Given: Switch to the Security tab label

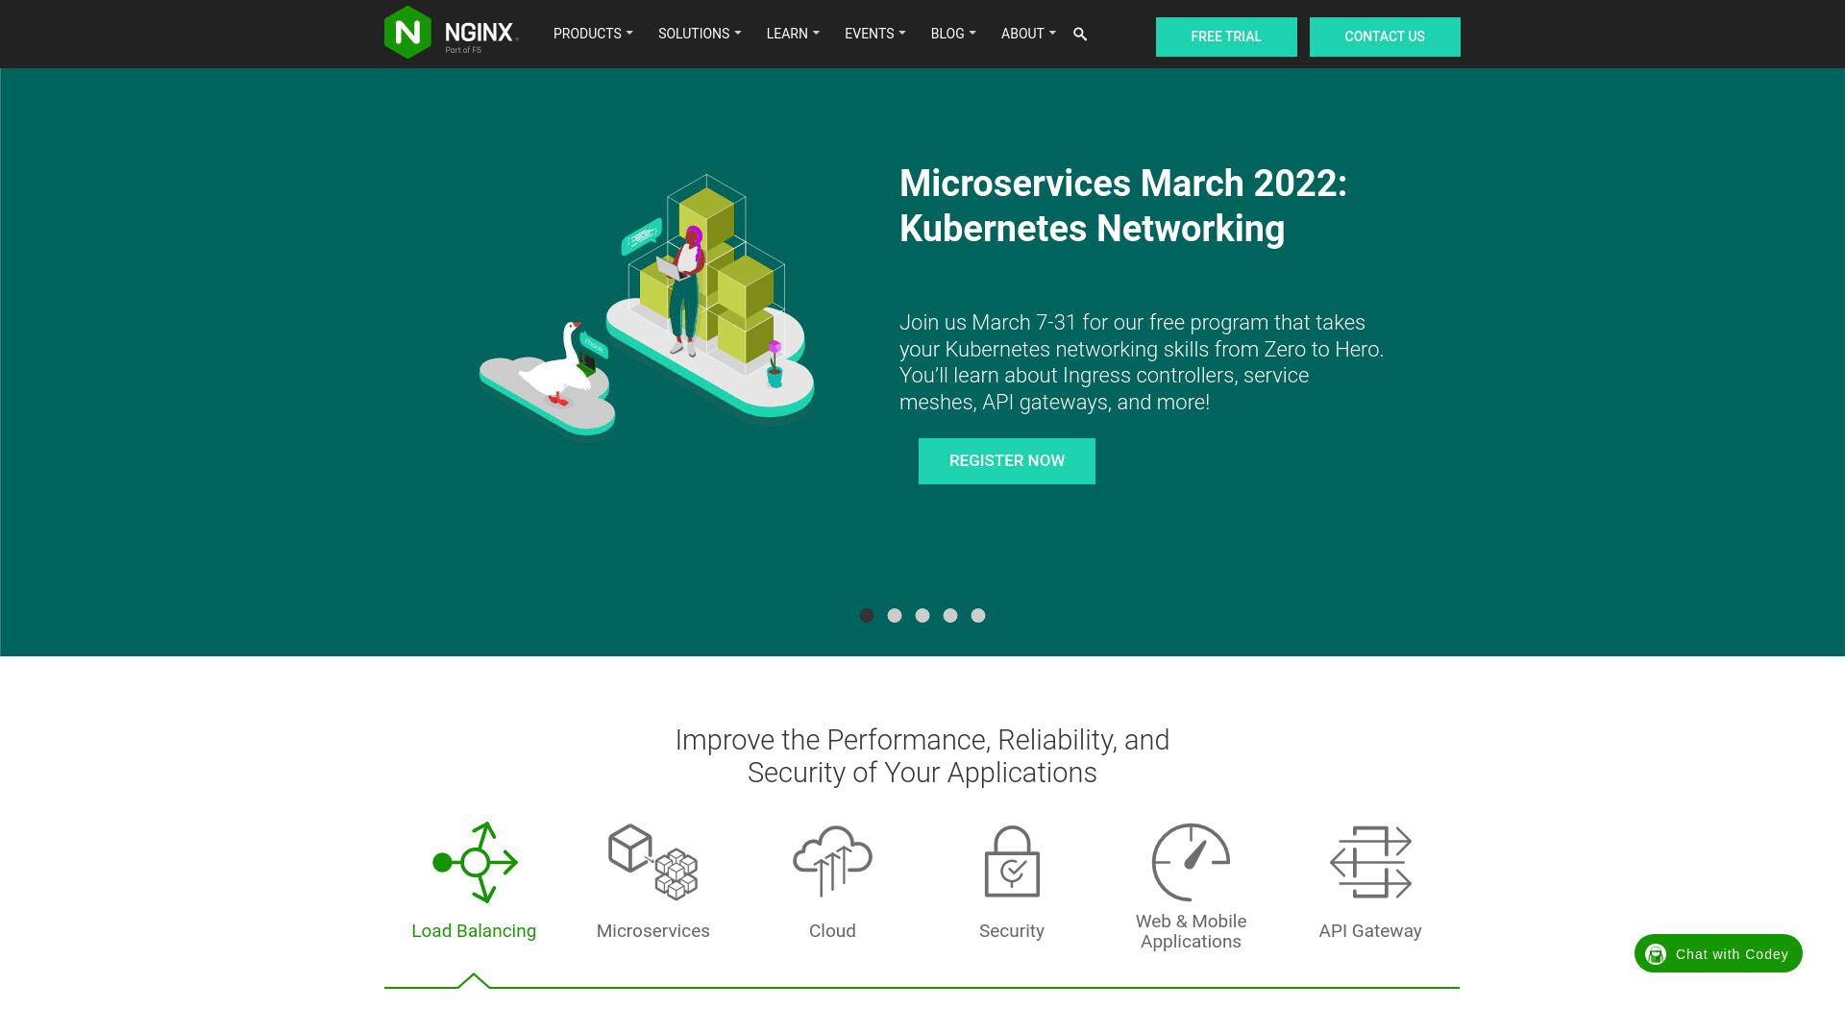Looking at the screenshot, I should (x=1012, y=931).
